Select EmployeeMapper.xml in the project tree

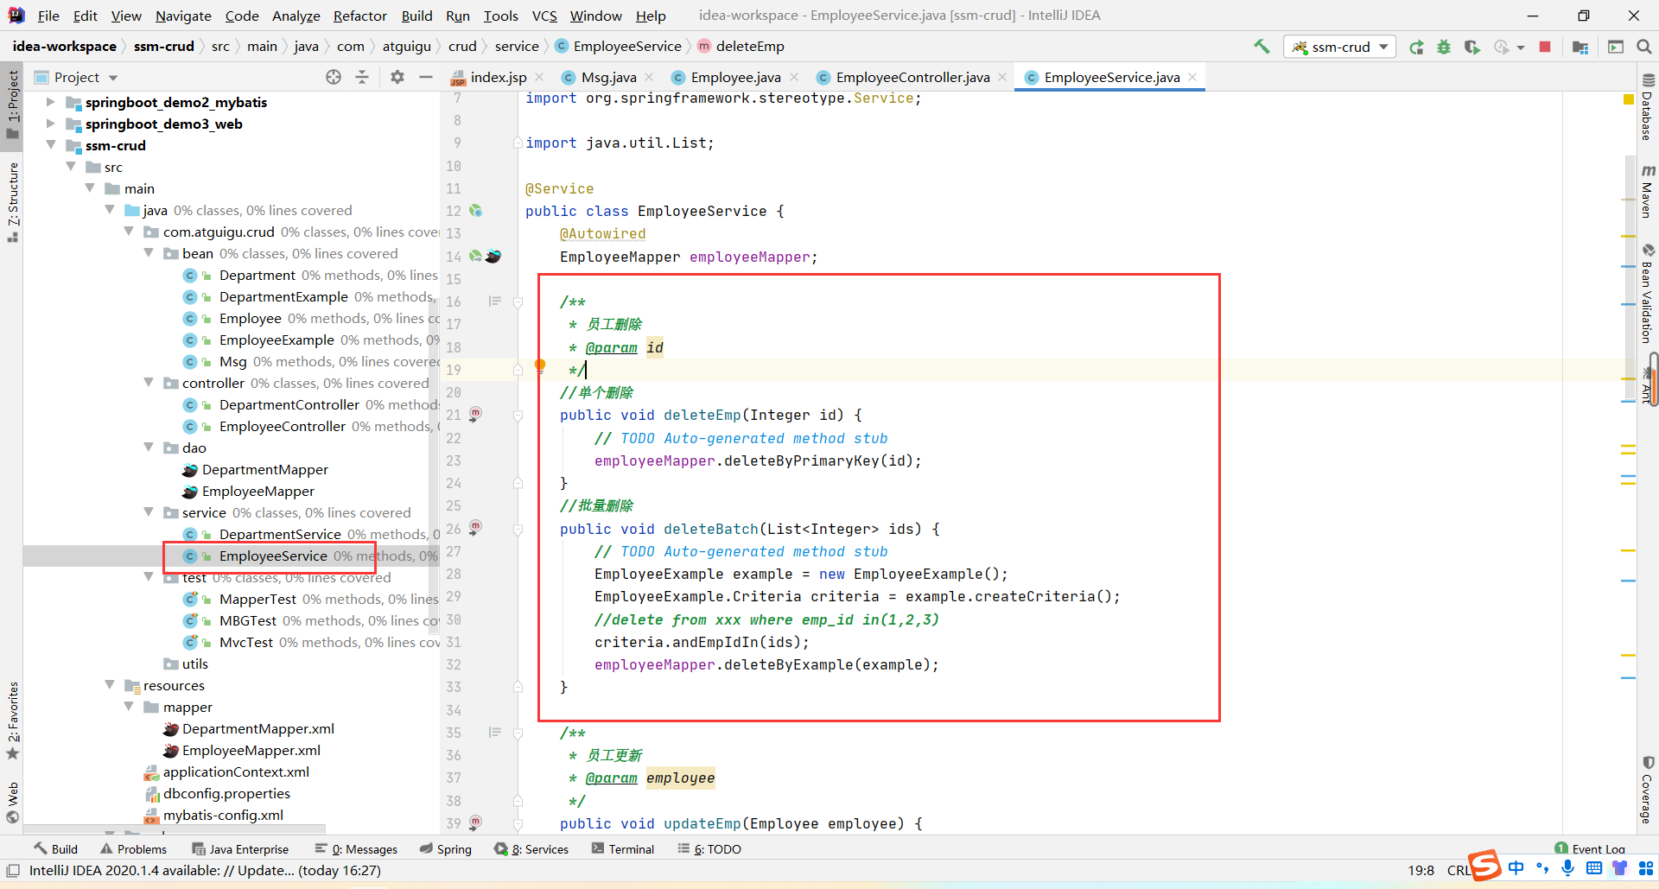pos(251,750)
